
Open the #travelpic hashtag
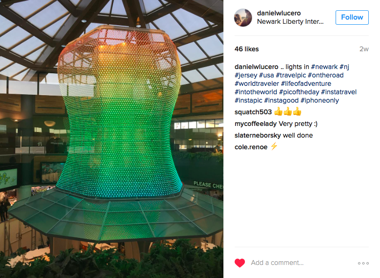(291, 75)
